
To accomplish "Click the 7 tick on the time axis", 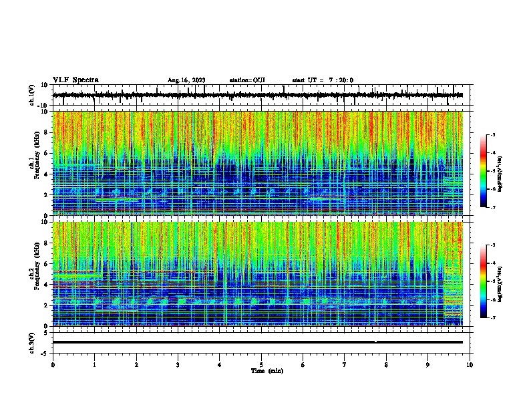I will (x=345, y=365).
